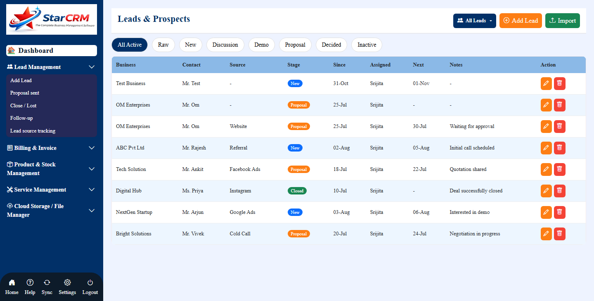Click the StarCRM logo
The height and width of the screenshot is (301, 594).
tap(51, 19)
